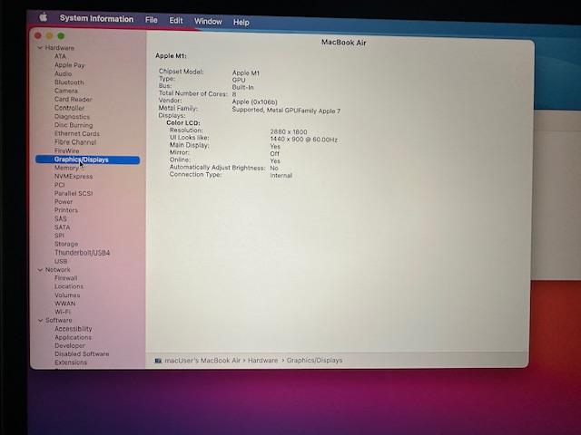
Task: Open the Help menu
Action: click(x=241, y=22)
